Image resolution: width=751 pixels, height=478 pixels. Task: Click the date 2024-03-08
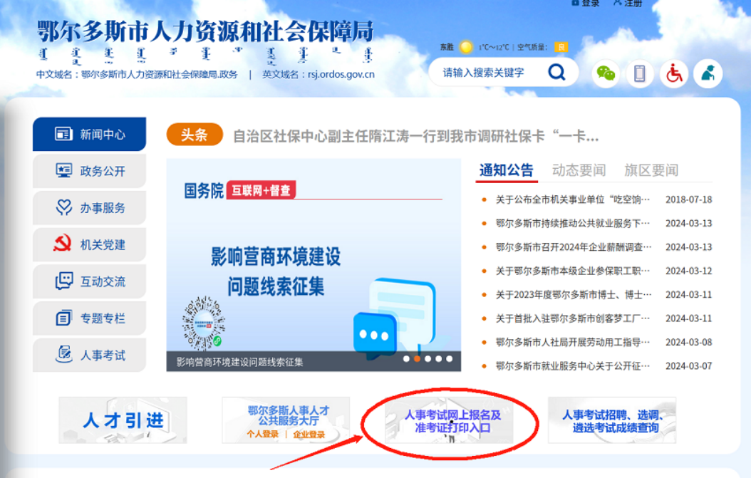[689, 342]
